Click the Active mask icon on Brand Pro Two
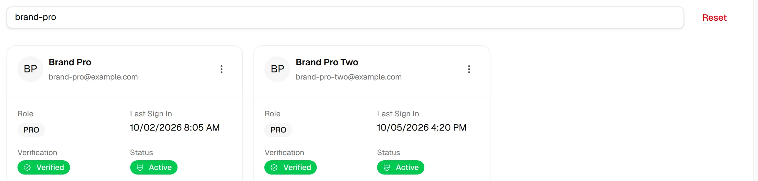Viewport: 758px width, 181px height. point(387,167)
